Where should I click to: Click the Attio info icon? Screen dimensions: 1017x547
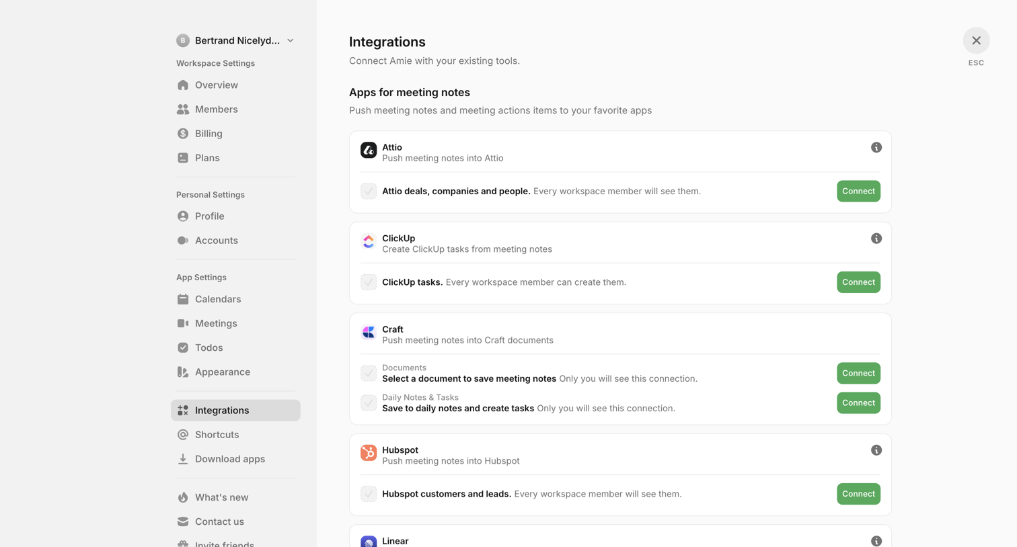click(x=876, y=147)
